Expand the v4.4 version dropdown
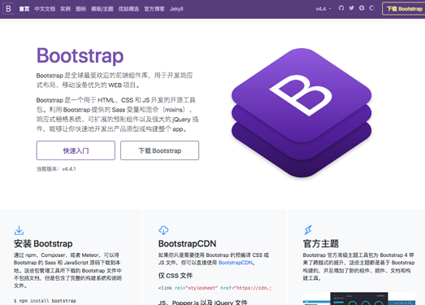Image resolution: width=425 pixels, height=305 pixels. [x=323, y=9]
